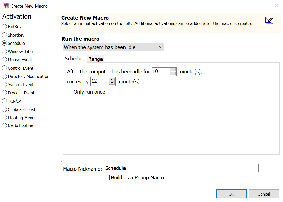Click the ruler and pencil icon
283x202 pixels.
click(269, 21)
